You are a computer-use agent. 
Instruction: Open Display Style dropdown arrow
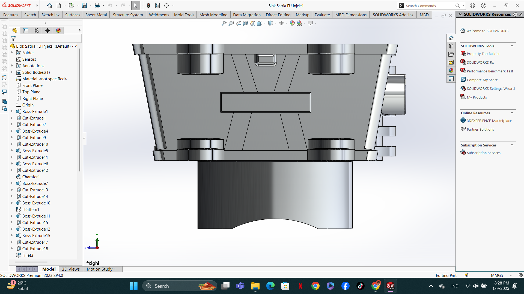[x=276, y=23]
